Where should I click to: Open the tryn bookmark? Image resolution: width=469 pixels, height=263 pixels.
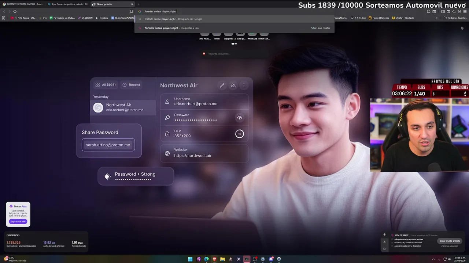click(x=43, y=18)
